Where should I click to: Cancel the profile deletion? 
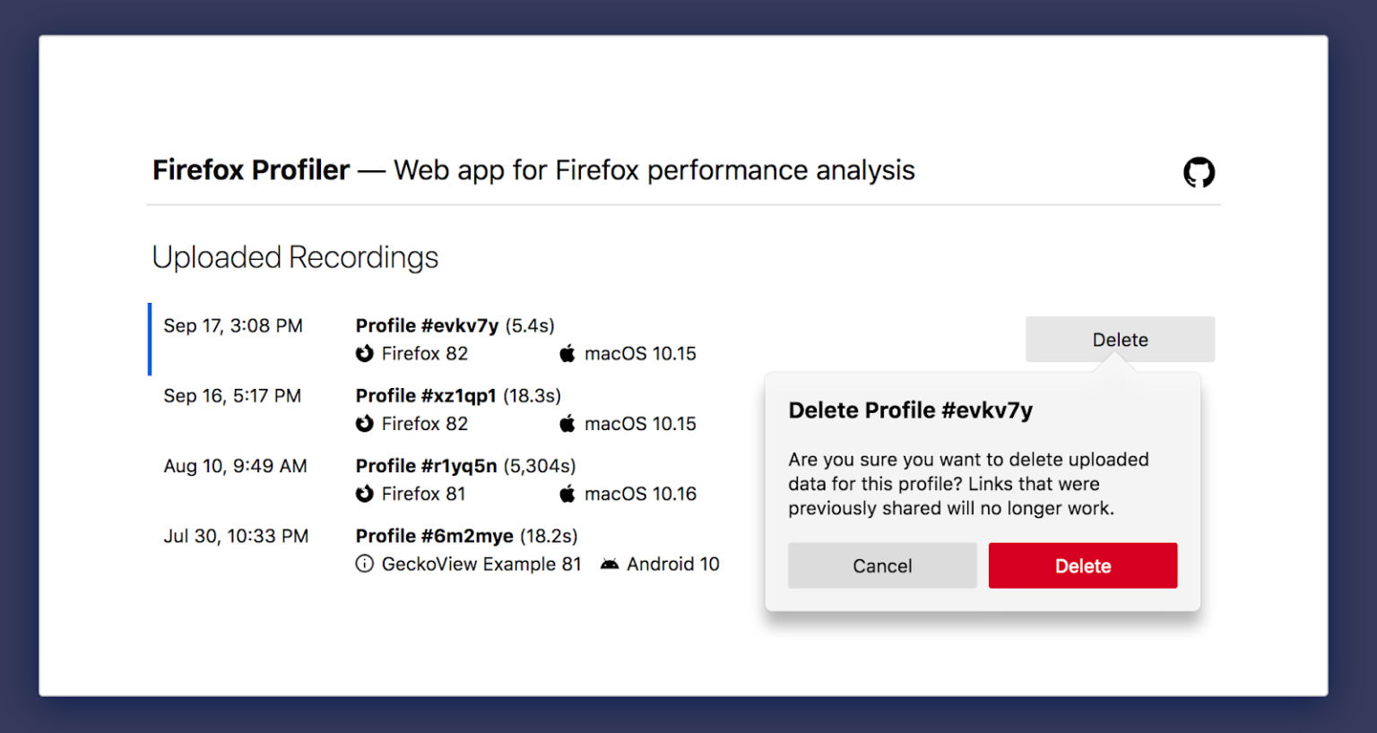pos(881,565)
